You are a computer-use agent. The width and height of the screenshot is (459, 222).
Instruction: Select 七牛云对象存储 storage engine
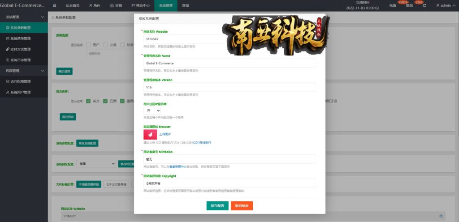pyautogui.click(x=116, y=184)
